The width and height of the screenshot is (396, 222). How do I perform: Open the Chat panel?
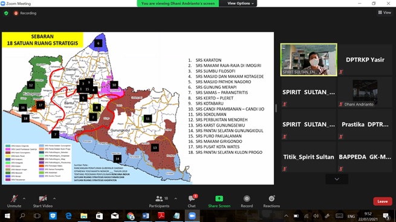(192, 201)
